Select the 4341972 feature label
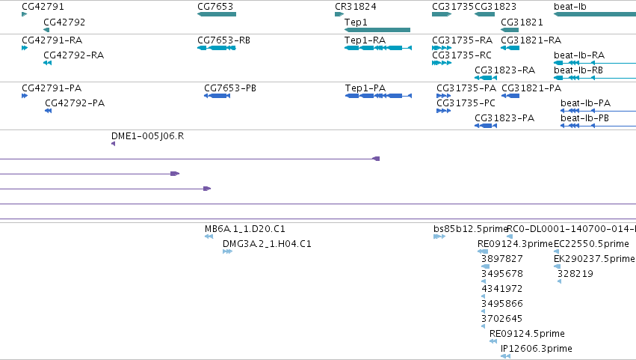Image resolution: width=636 pixels, height=360 pixels. (501, 288)
